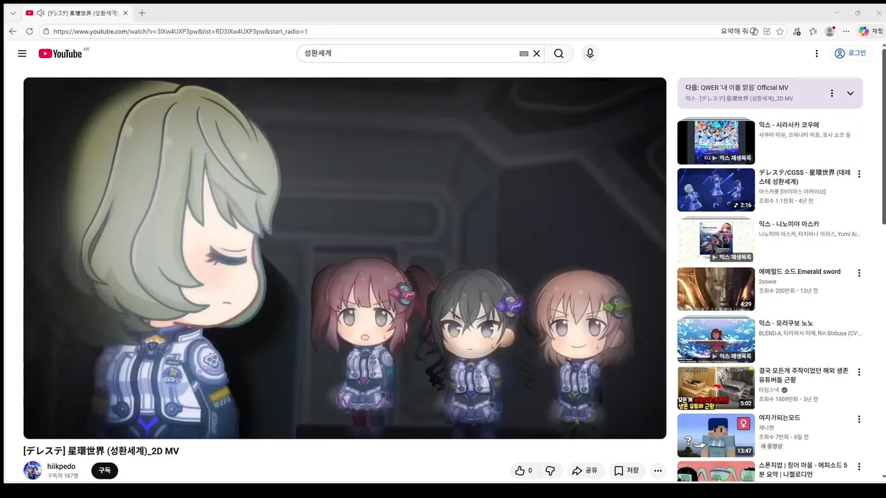
Task: Go back with browser back arrow
Action: (x=12, y=31)
